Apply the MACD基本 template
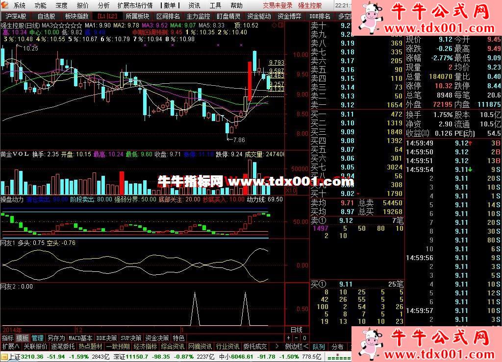This screenshot has width=502, height=362. (80, 338)
